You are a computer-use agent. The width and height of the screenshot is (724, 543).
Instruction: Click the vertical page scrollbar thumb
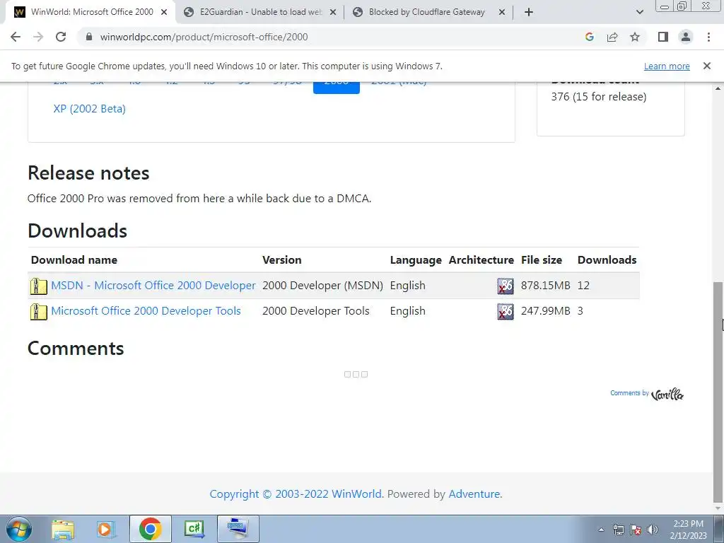point(718,392)
